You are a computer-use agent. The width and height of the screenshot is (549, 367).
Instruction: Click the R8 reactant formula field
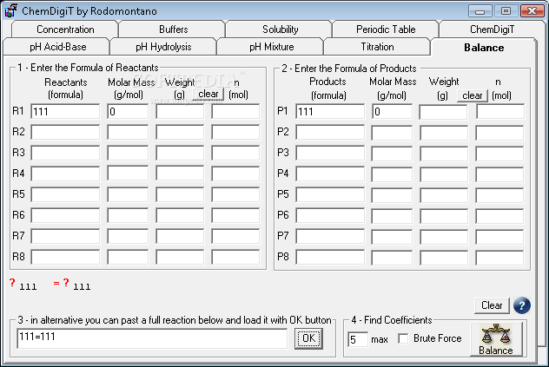pyautogui.click(x=65, y=257)
